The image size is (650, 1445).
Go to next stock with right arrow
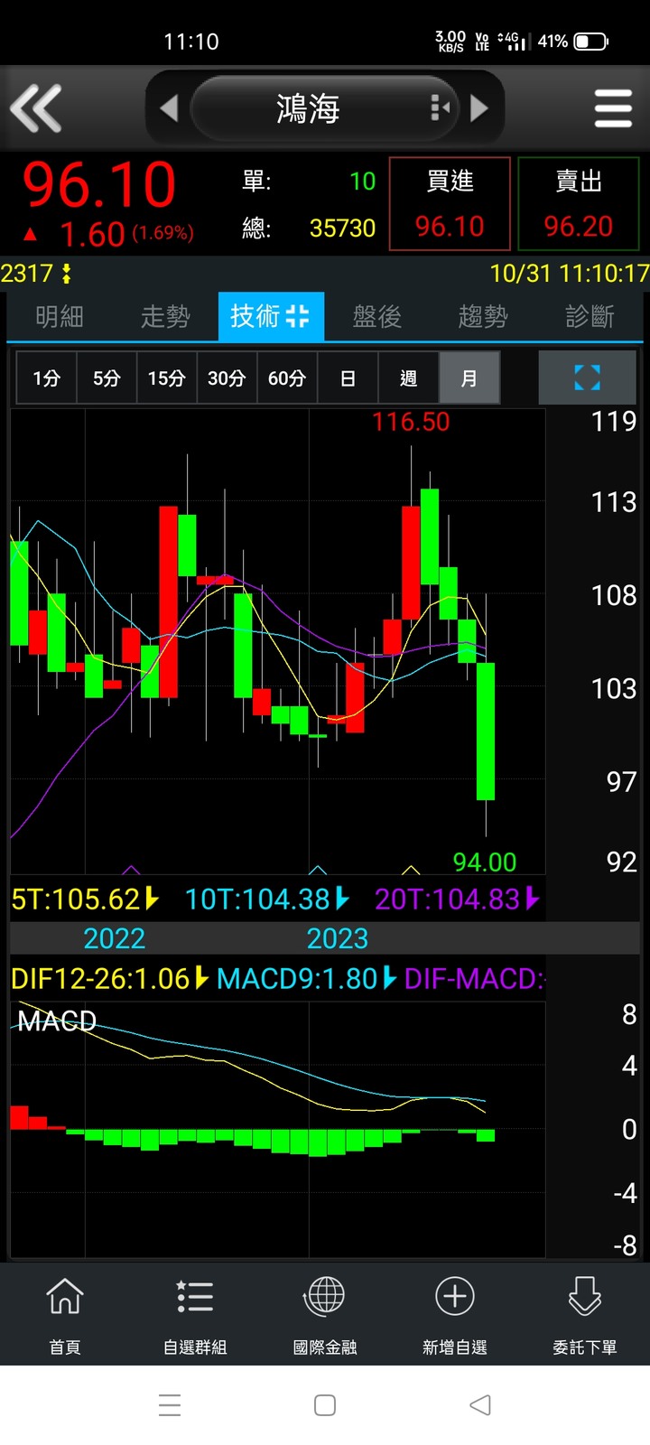click(x=479, y=108)
